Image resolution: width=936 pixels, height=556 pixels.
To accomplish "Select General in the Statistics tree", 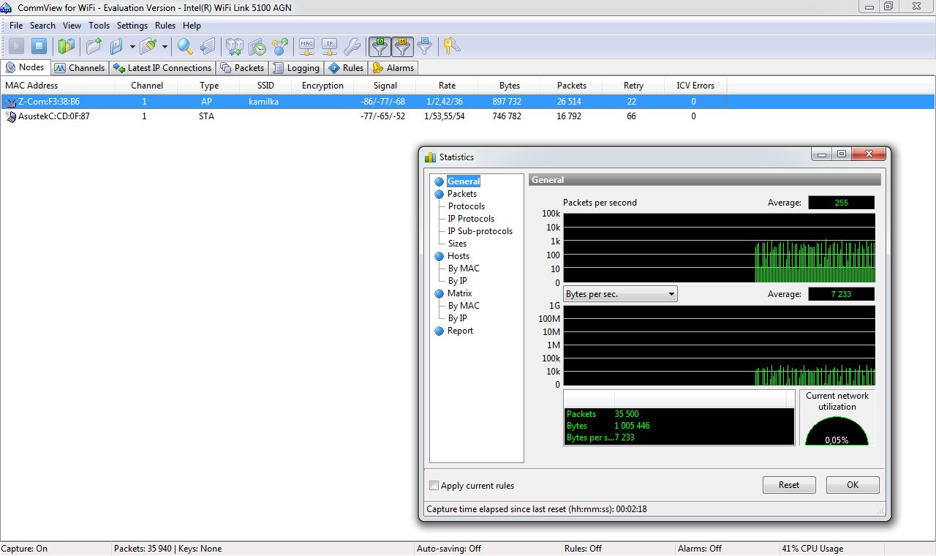I will (x=464, y=181).
